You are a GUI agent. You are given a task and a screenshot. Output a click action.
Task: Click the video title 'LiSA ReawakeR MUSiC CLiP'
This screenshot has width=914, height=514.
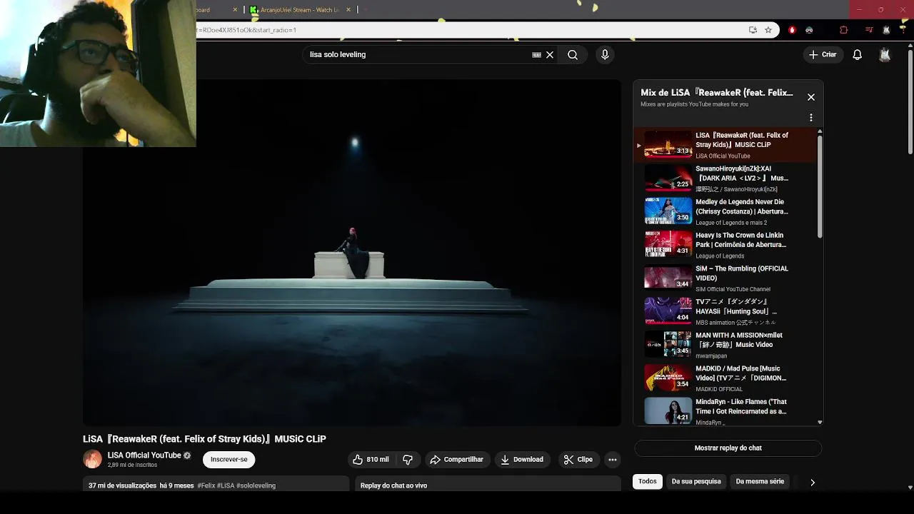pyautogui.click(x=204, y=439)
